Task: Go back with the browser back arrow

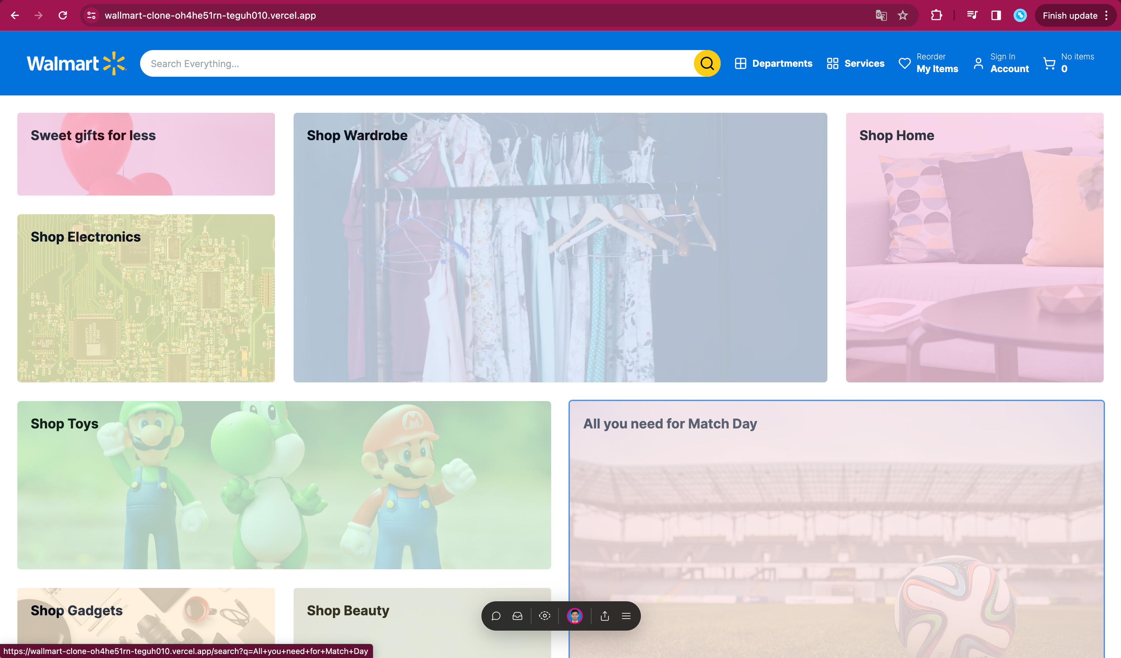Action: (x=15, y=16)
